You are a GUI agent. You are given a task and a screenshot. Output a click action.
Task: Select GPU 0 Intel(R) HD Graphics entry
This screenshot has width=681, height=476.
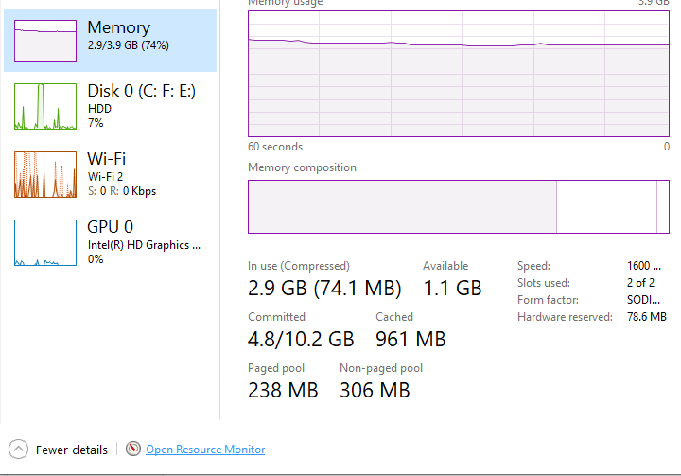point(110,242)
